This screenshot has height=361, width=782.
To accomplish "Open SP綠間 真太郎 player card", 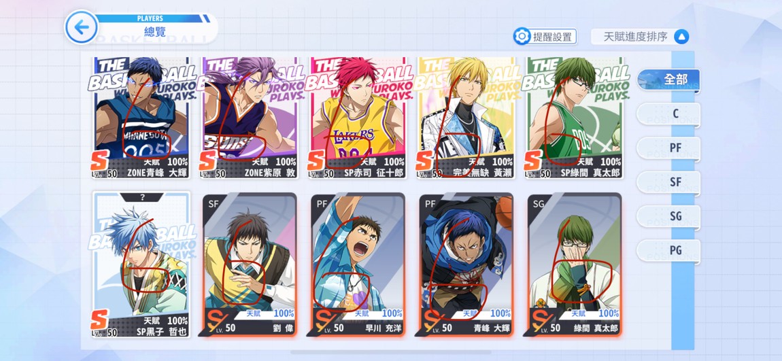I will (575, 118).
